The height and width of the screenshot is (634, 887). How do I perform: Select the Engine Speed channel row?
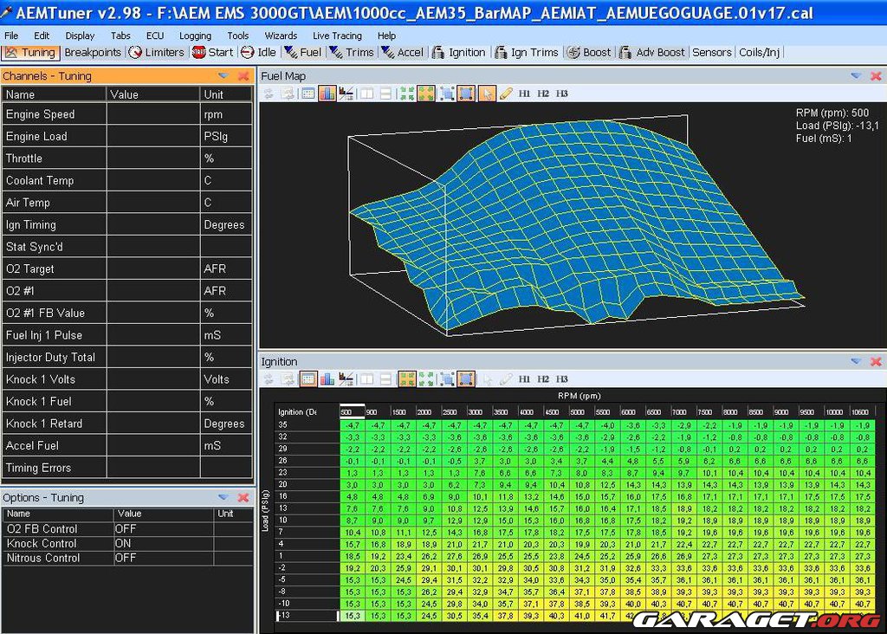click(x=127, y=114)
